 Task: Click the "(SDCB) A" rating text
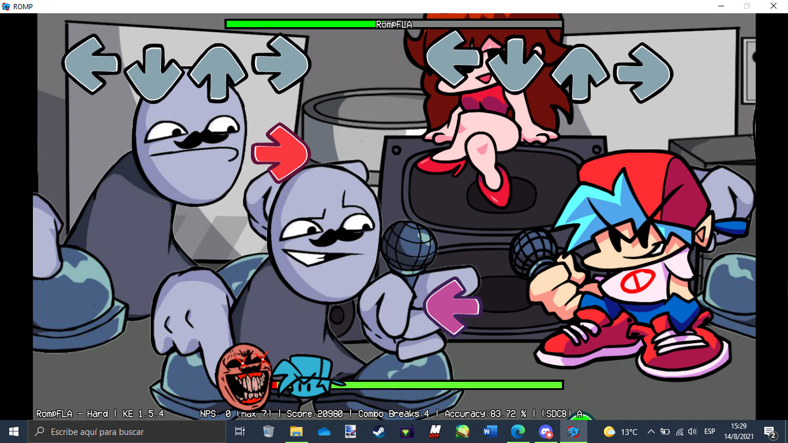click(562, 414)
